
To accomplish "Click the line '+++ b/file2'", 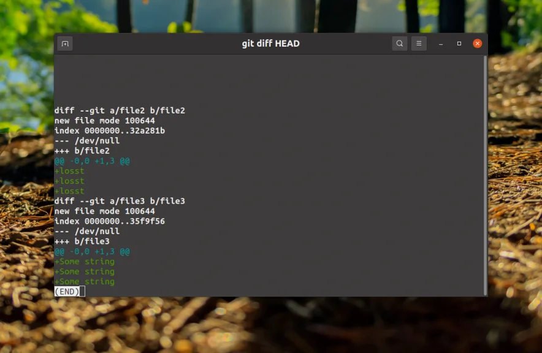I will point(82,151).
